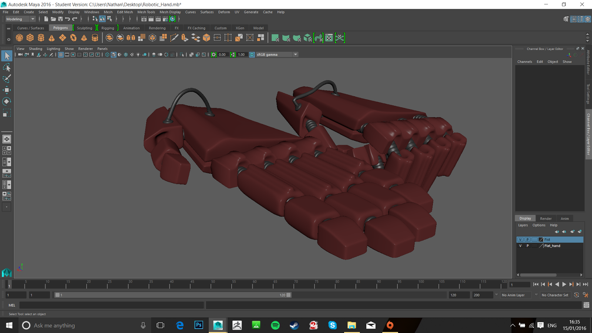Play the animation backwards
Image resolution: width=592 pixels, height=333 pixels.
557,284
